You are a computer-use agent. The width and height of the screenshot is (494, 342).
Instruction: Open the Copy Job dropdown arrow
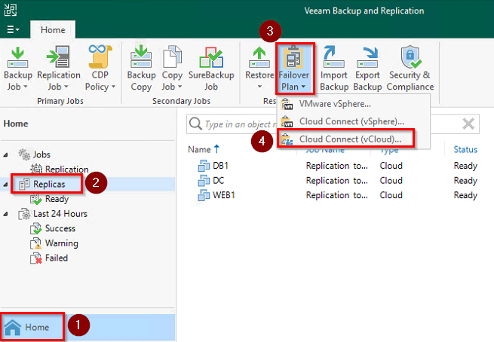180,87
